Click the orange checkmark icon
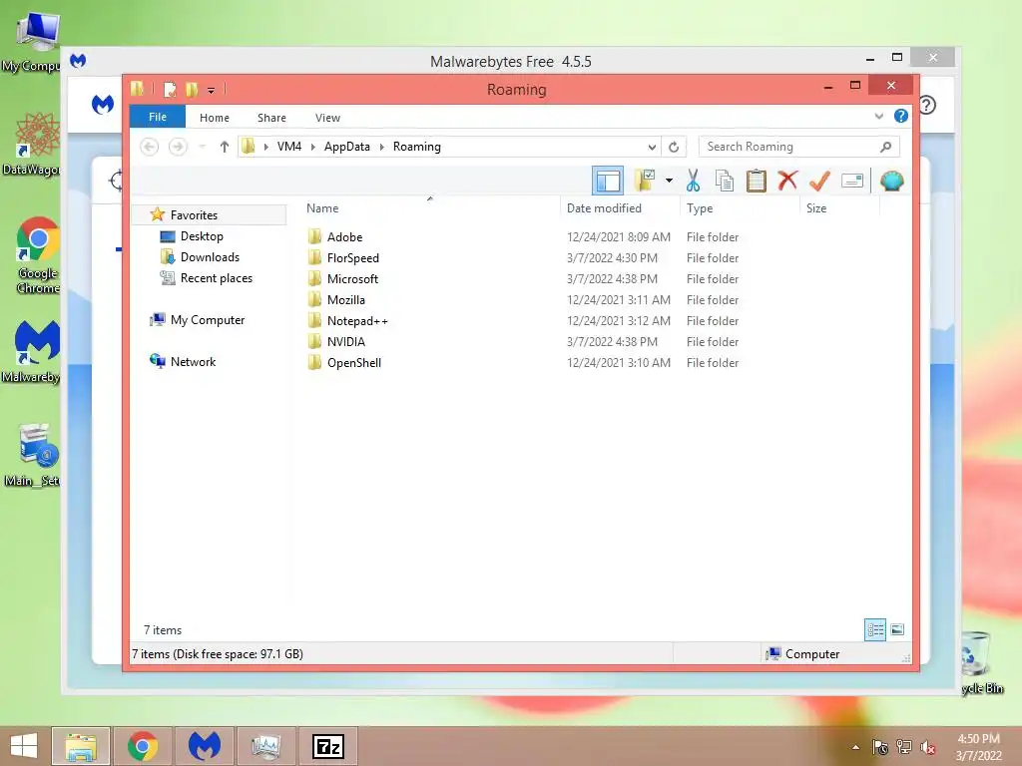The image size is (1022, 766). click(819, 181)
